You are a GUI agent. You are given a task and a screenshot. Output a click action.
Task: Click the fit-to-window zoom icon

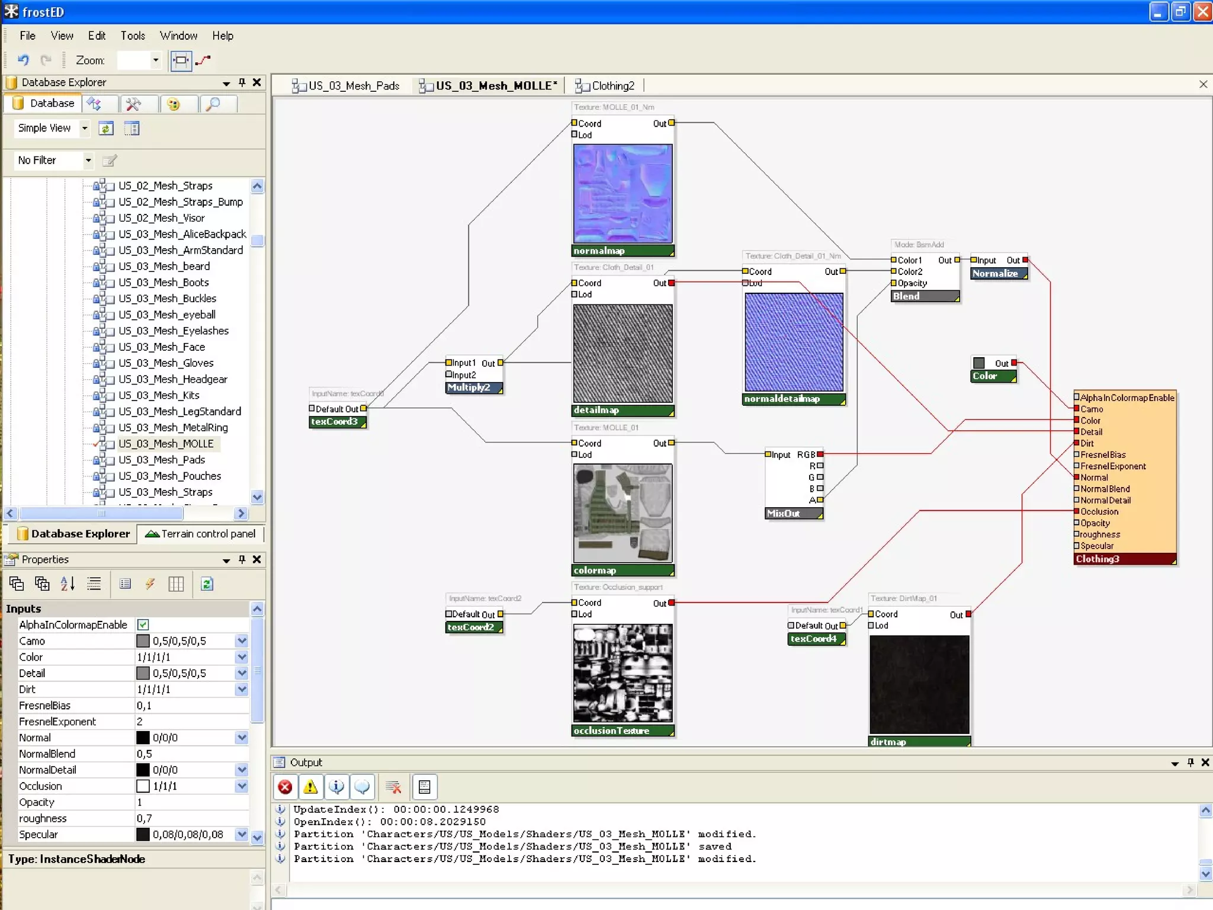181,60
